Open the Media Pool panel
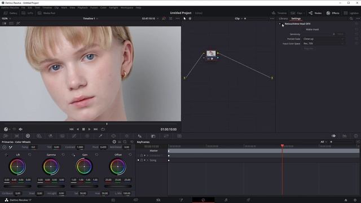The height and width of the screenshot is (203, 361). point(46,13)
